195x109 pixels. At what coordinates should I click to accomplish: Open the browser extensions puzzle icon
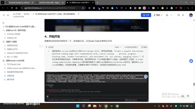tap(181, 8)
